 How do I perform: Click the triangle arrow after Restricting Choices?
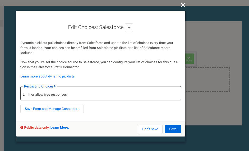55,86
